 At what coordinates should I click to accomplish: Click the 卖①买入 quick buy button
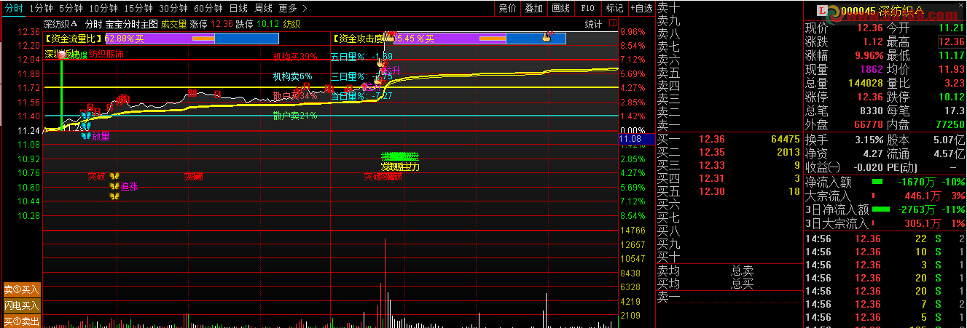point(21,289)
